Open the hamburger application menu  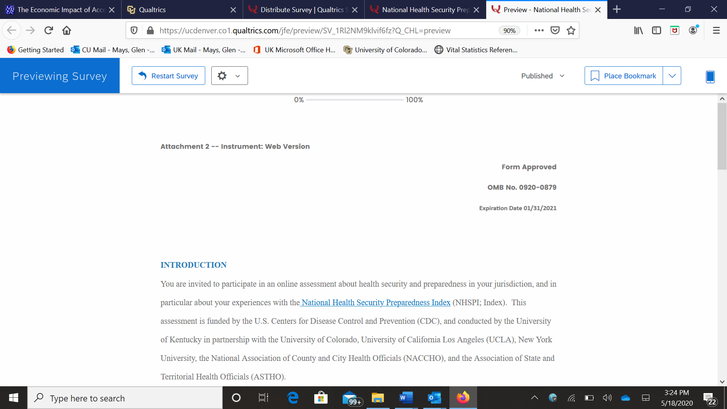point(716,30)
